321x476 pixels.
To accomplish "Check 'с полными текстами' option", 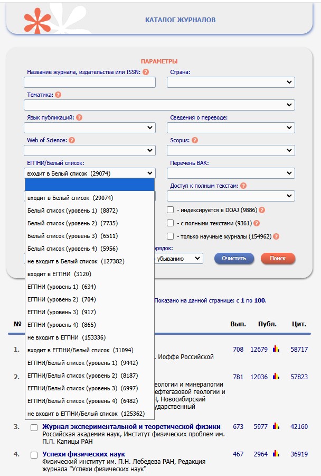I will [171, 223].
